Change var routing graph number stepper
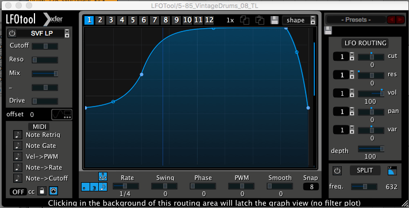 coord(352,129)
